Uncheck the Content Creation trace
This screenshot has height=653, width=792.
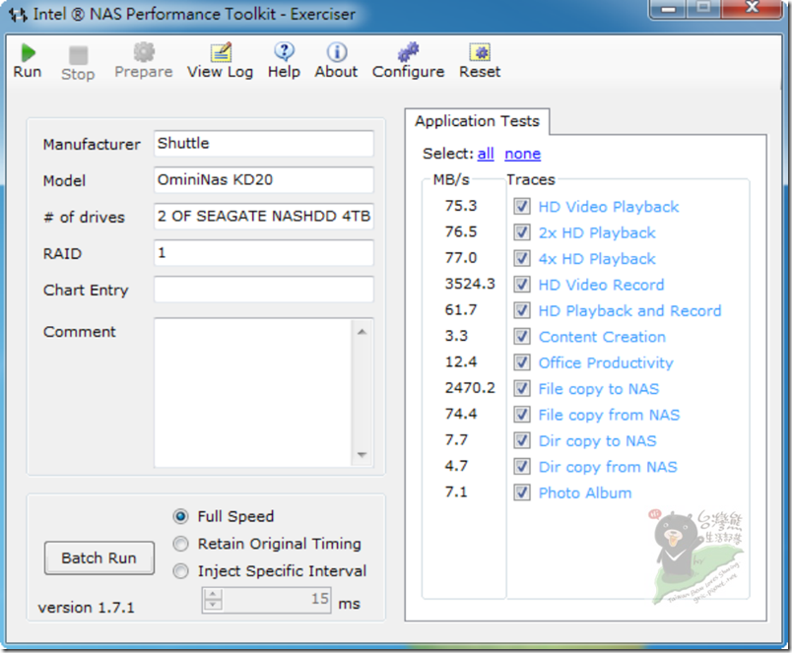pos(522,336)
